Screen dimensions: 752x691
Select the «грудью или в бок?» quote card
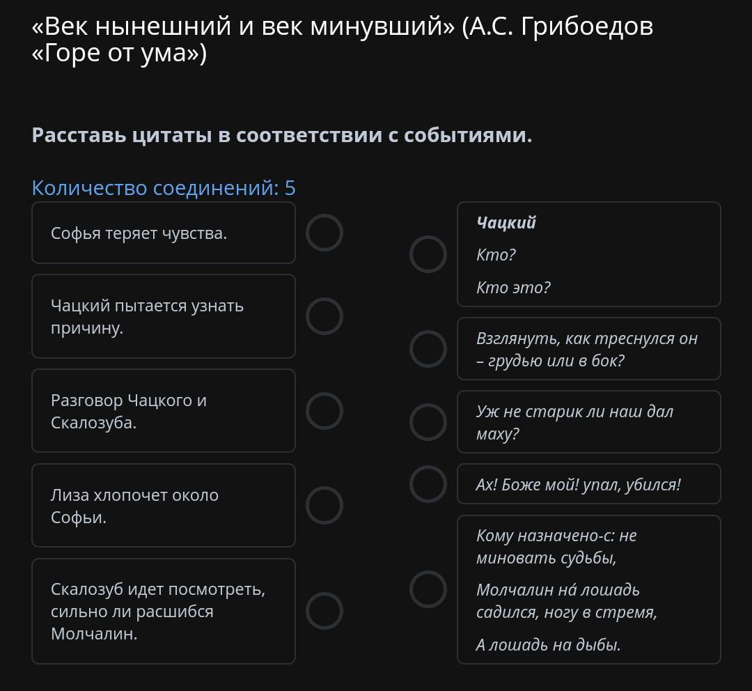(x=588, y=349)
